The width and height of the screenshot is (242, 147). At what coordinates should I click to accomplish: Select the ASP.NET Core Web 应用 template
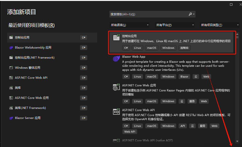[x=172, y=94]
